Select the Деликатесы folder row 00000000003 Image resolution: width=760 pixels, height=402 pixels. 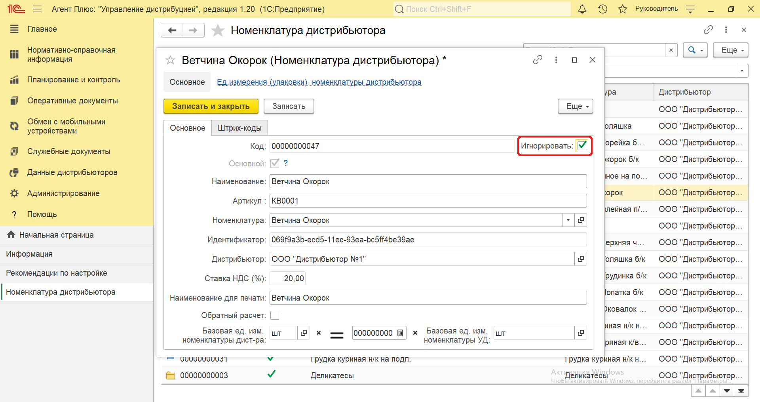(454, 375)
